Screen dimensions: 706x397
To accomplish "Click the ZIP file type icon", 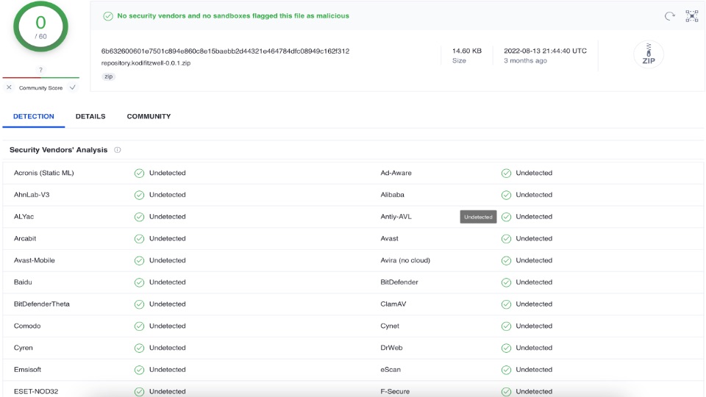I will click(649, 54).
